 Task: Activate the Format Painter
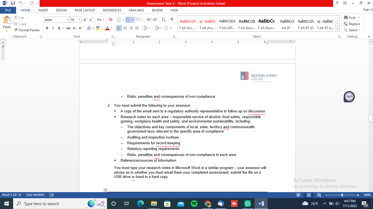pos(27,30)
